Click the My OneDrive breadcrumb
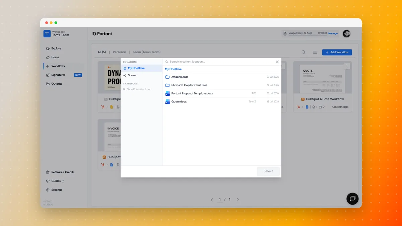Screen dimensions: 402x226 coord(173,69)
